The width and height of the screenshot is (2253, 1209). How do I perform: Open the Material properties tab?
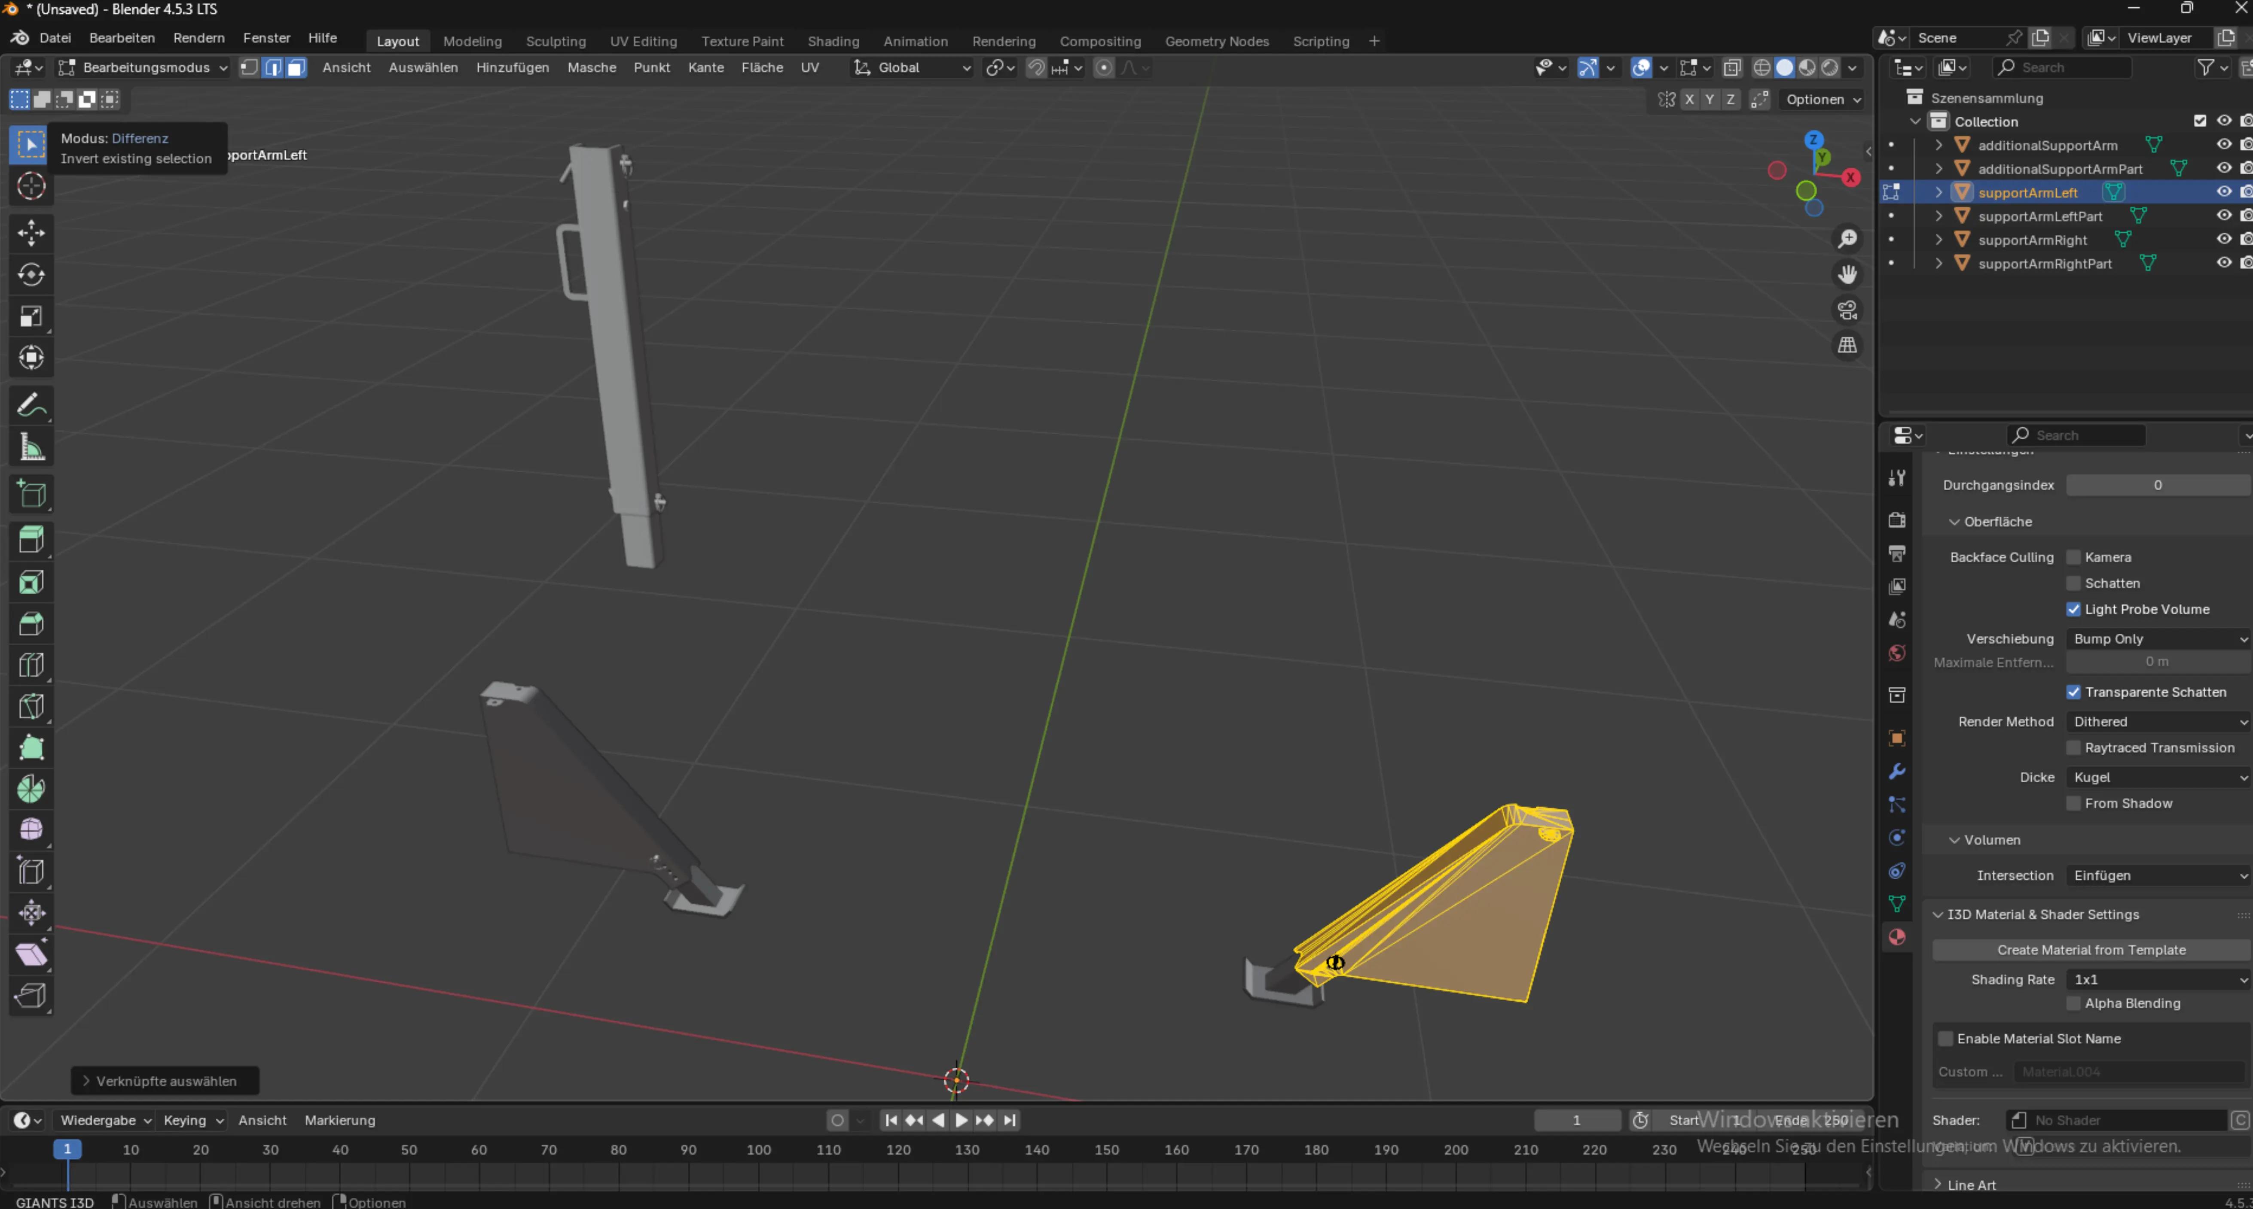coord(1897,937)
